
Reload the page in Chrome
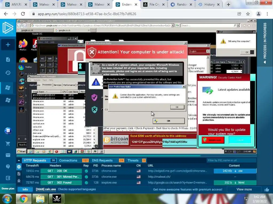(23, 14)
